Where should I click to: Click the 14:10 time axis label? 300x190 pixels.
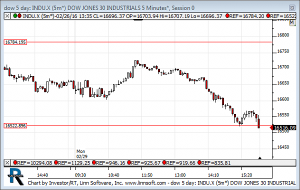click(213, 175)
